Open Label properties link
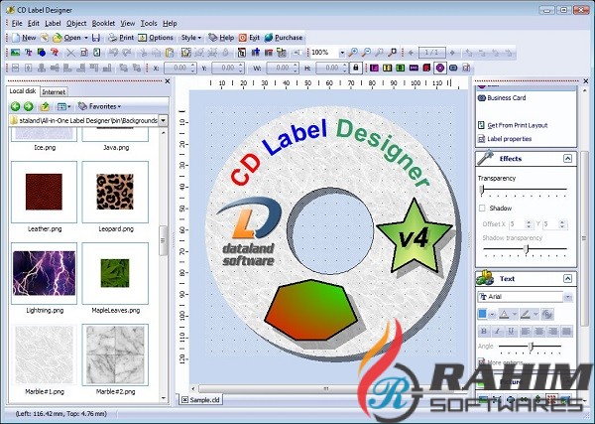This screenshot has width=595, height=424. tap(505, 139)
